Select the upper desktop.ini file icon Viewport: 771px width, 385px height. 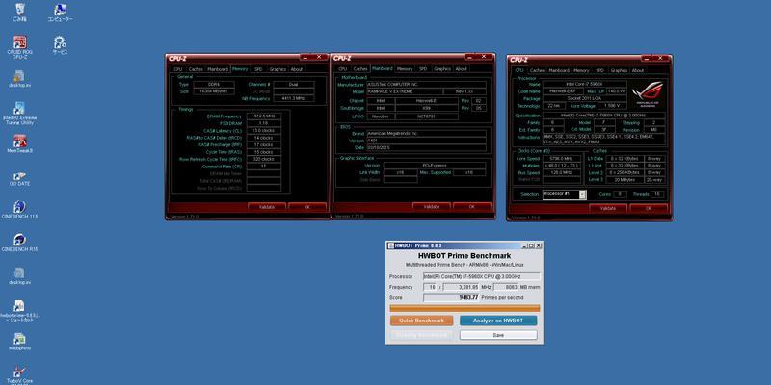coord(19,79)
